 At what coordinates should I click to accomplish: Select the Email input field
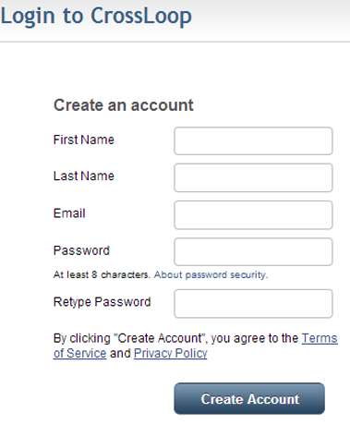point(253,215)
